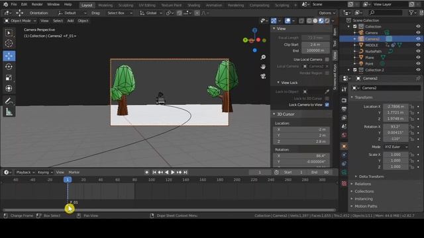Select the Annotate pencil tool
Viewport: 424px width, 238px height.
pos(9,101)
